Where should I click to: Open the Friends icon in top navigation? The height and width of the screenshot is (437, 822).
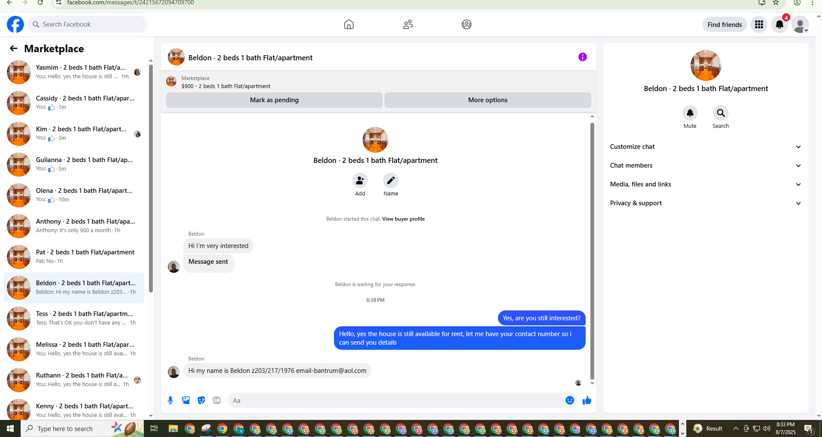[408, 24]
